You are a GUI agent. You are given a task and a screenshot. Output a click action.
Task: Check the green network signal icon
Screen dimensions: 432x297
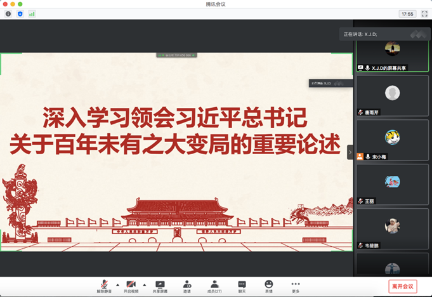[32, 13]
